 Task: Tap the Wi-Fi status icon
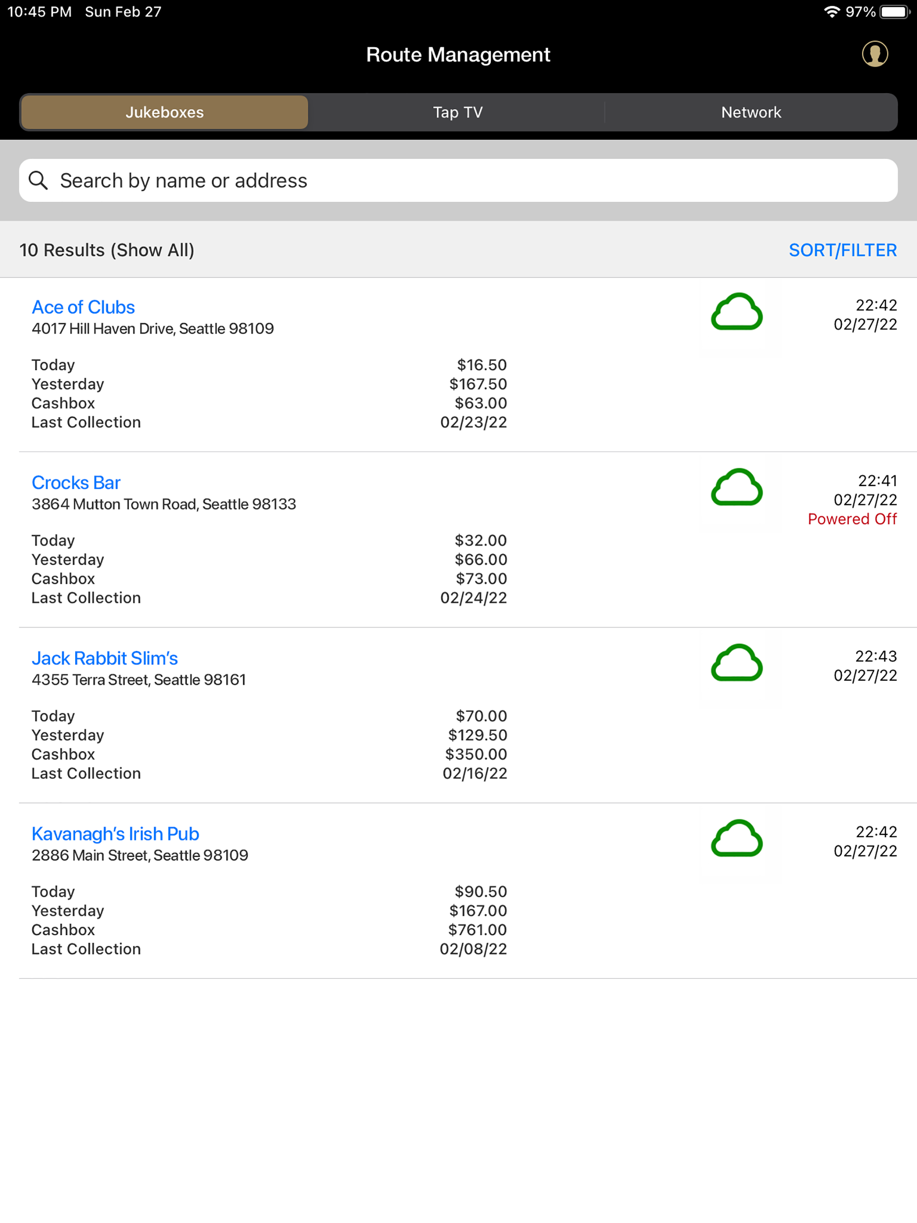point(831,12)
